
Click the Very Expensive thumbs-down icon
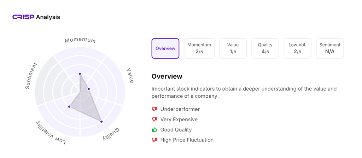tap(154, 120)
